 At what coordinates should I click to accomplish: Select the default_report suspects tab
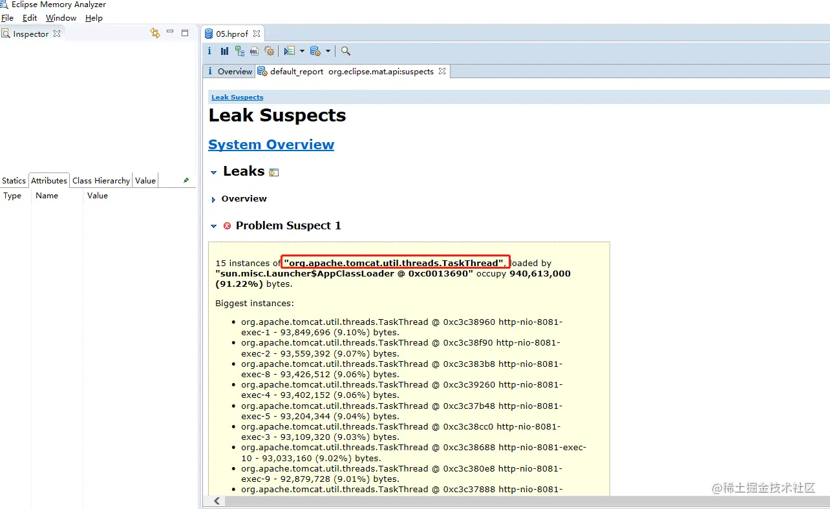click(352, 71)
